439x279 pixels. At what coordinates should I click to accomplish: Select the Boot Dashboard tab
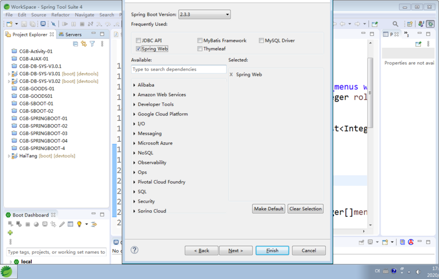pyautogui.click(x=30, y=215)
